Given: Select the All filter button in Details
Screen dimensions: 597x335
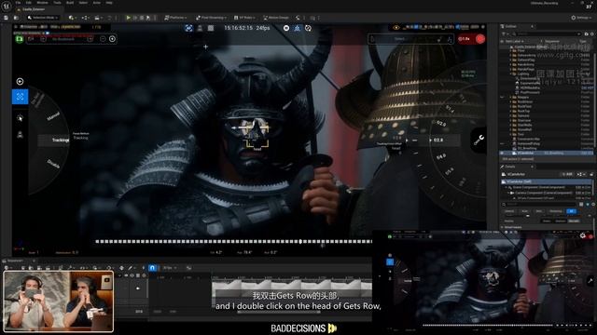Looking at the screenshot, I should click(x=571, y=211).
